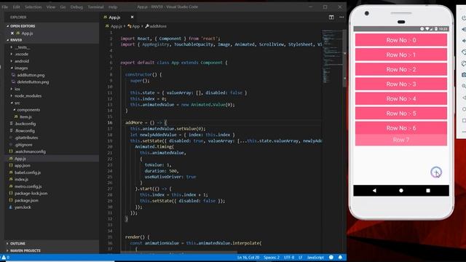Collapse the src folder
Screen dimensions: 466x262
click(17, 103)
